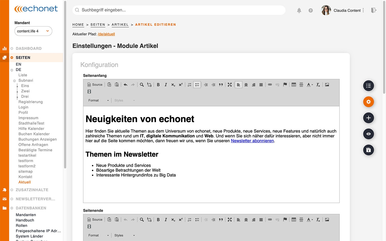This screenshot has height=241, width=386.
Task: Click the round save disk button
Action: pyautogui.click(x=368, y=150)
